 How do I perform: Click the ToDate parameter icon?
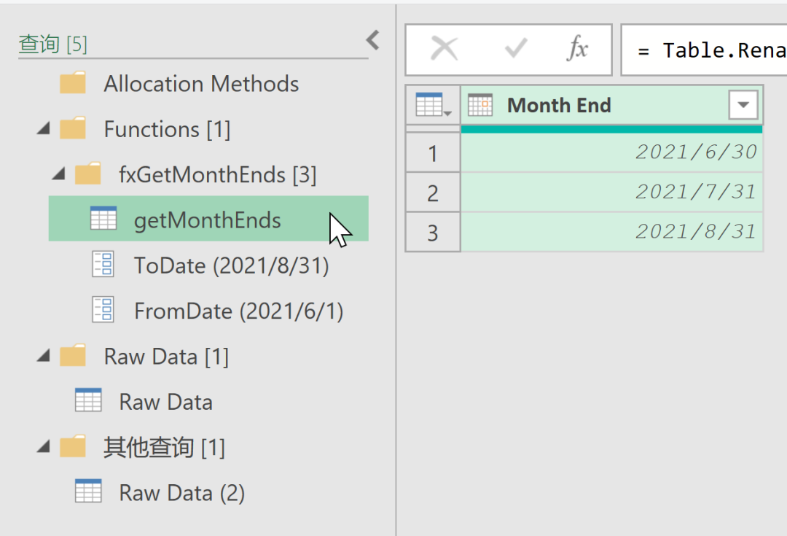(x=103, y=265)
